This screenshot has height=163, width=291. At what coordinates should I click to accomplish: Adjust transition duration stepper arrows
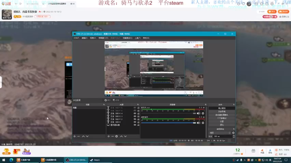[234, 137]
